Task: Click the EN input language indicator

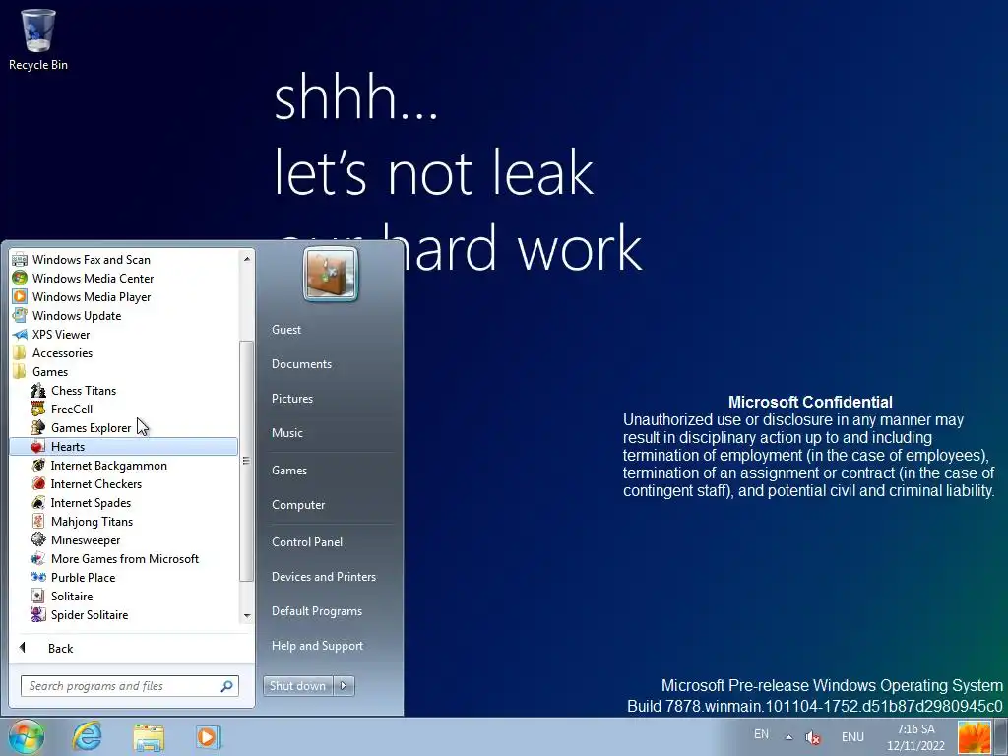Action: (x=761, y=734)
